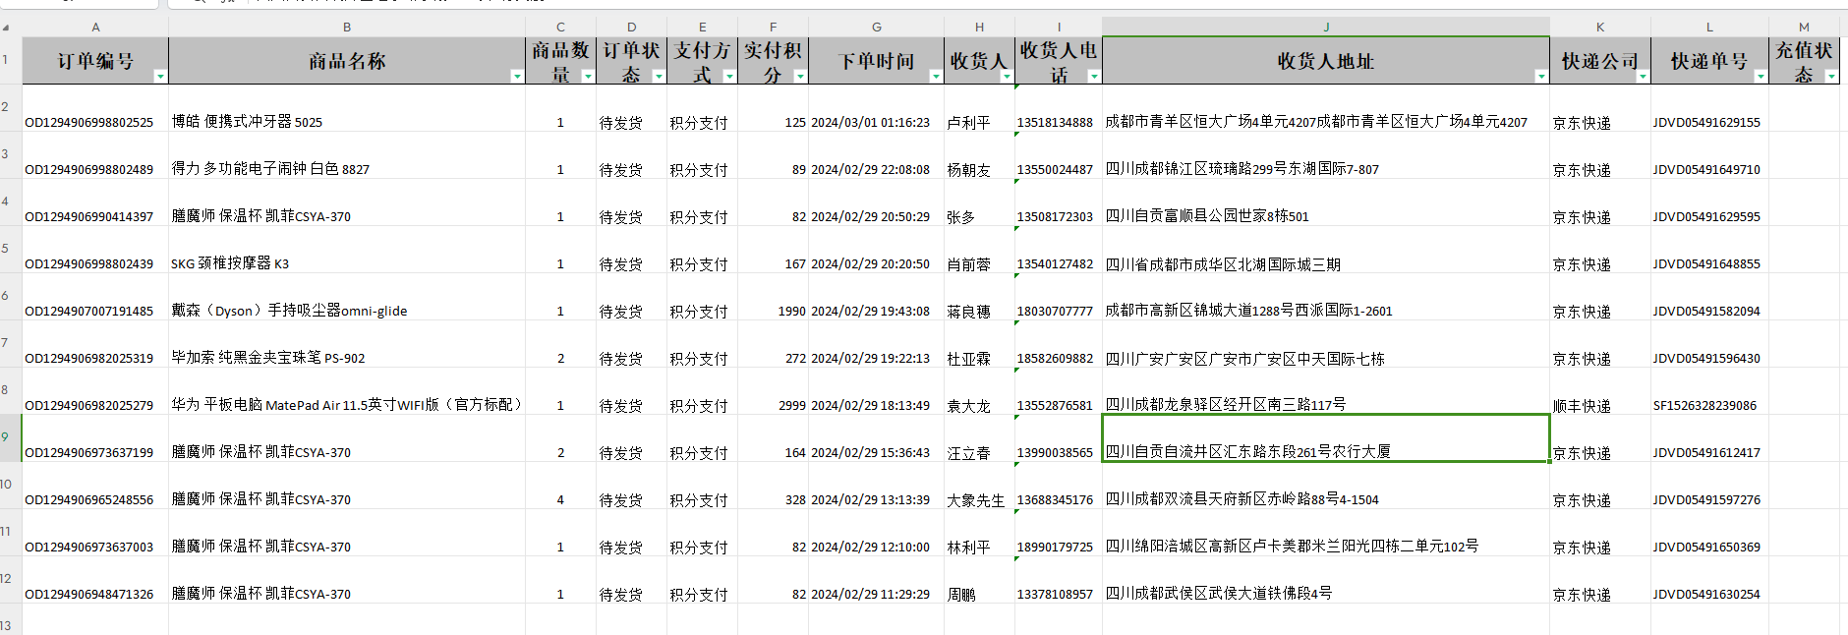Click order time 2024/02/29 19:22:13
Viewport: 1848px width, 635px height.
pyautogui.click(x=870, y=359)
